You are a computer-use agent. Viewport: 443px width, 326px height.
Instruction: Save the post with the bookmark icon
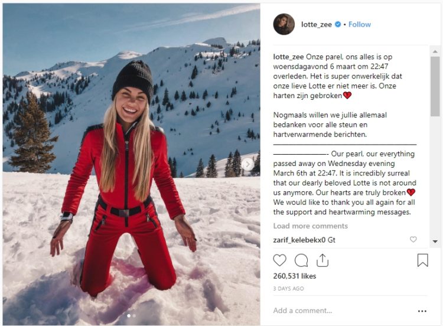coord(423,260)
